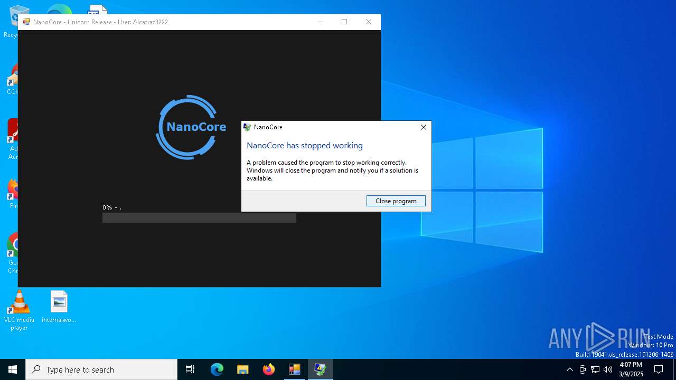Click the 'NanoCore has stopped working' heading
This screenshot has width=676, height=380.
305,146
